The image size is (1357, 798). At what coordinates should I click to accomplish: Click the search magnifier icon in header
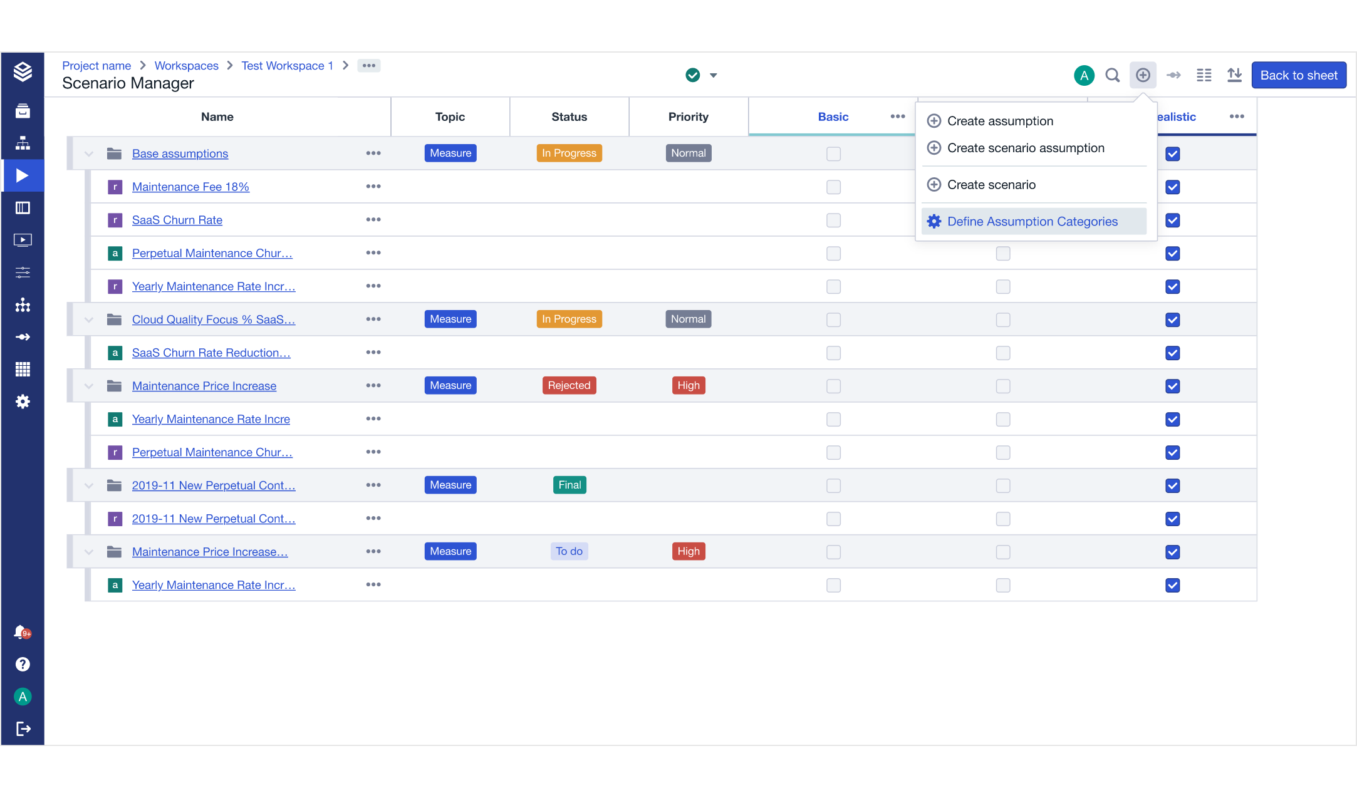click(x=1112, y=75)
